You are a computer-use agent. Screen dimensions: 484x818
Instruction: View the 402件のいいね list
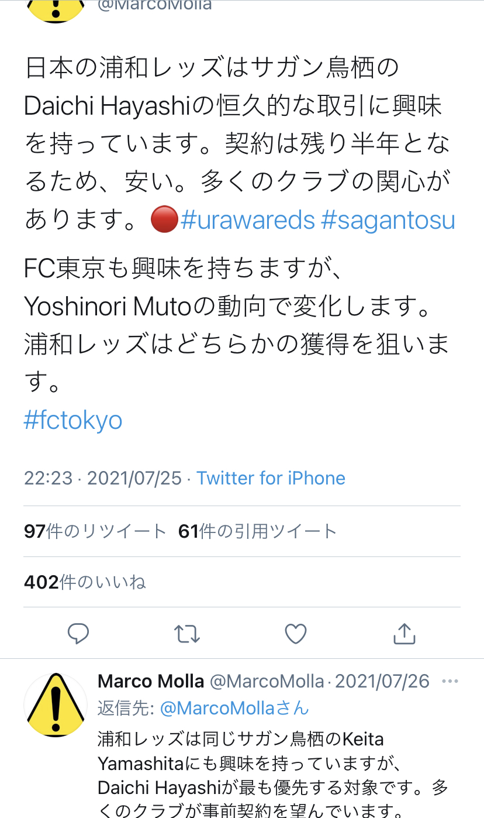[x=85, y=582]
